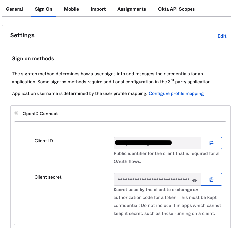Copy Client secret to clipboard

(211, 179)
